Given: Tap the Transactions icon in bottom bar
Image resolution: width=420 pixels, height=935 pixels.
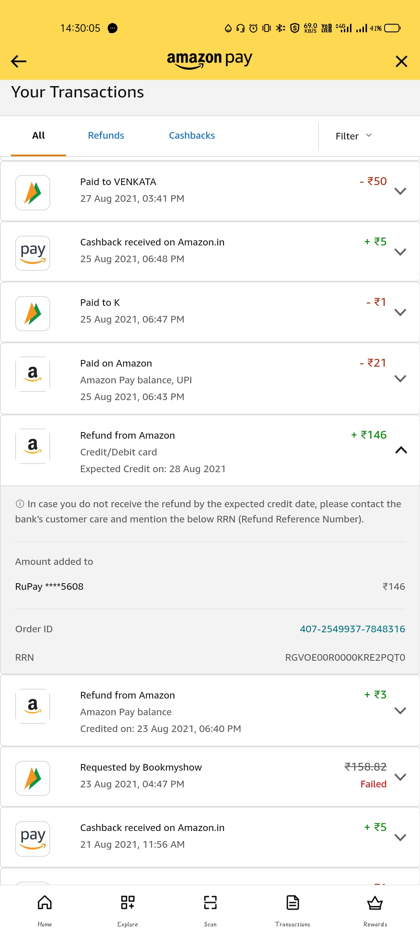Looking at the screenshot, I should [x=292, y=903].
